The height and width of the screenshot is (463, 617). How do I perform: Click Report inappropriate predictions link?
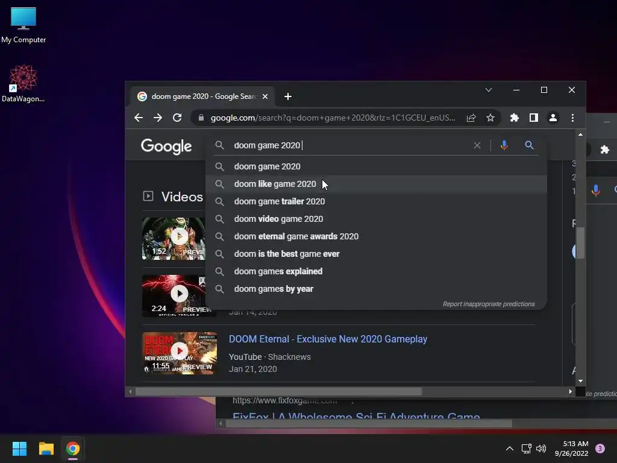[489, 304]
